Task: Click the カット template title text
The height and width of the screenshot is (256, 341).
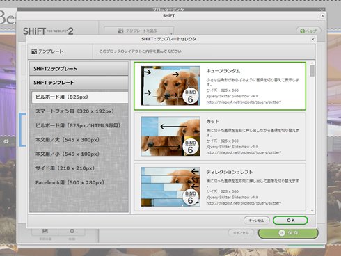Action: [212, 121]
